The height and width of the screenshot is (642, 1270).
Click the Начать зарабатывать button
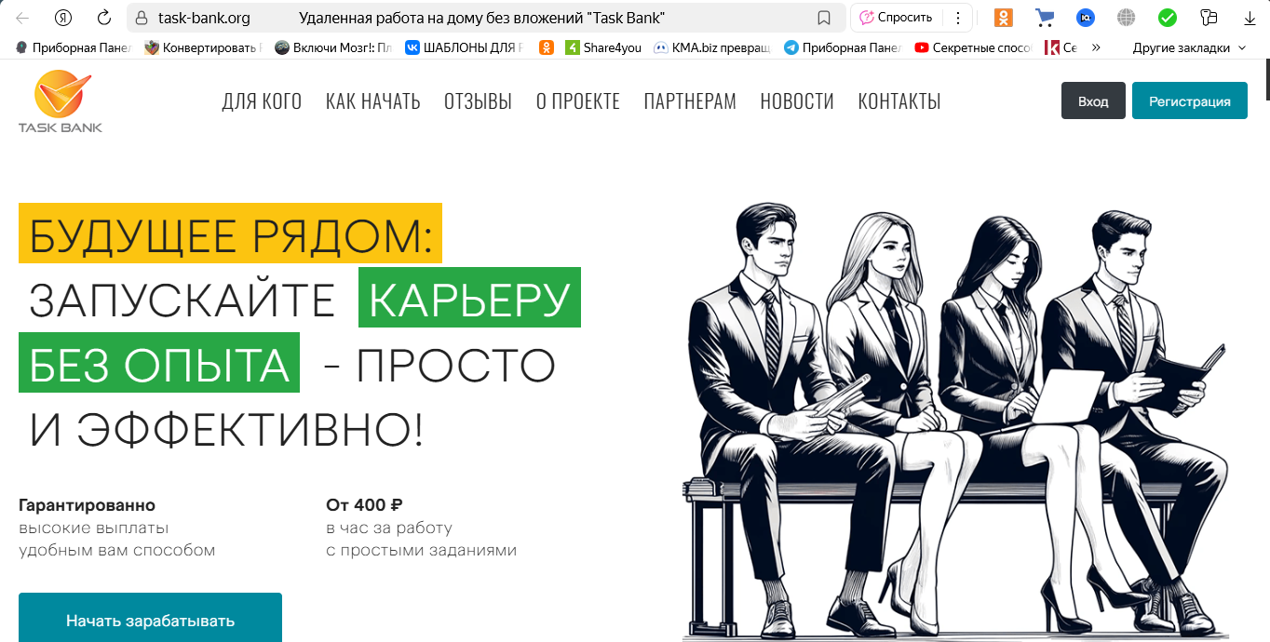(x=150, y=618)
